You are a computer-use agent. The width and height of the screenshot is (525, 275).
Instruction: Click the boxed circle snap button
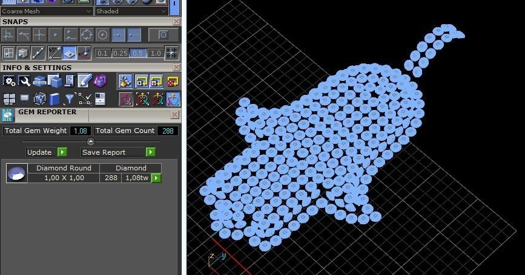(163, 34)
